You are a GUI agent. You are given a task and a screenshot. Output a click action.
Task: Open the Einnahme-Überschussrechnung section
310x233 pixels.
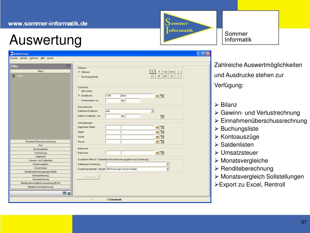(x=40, y=141)
